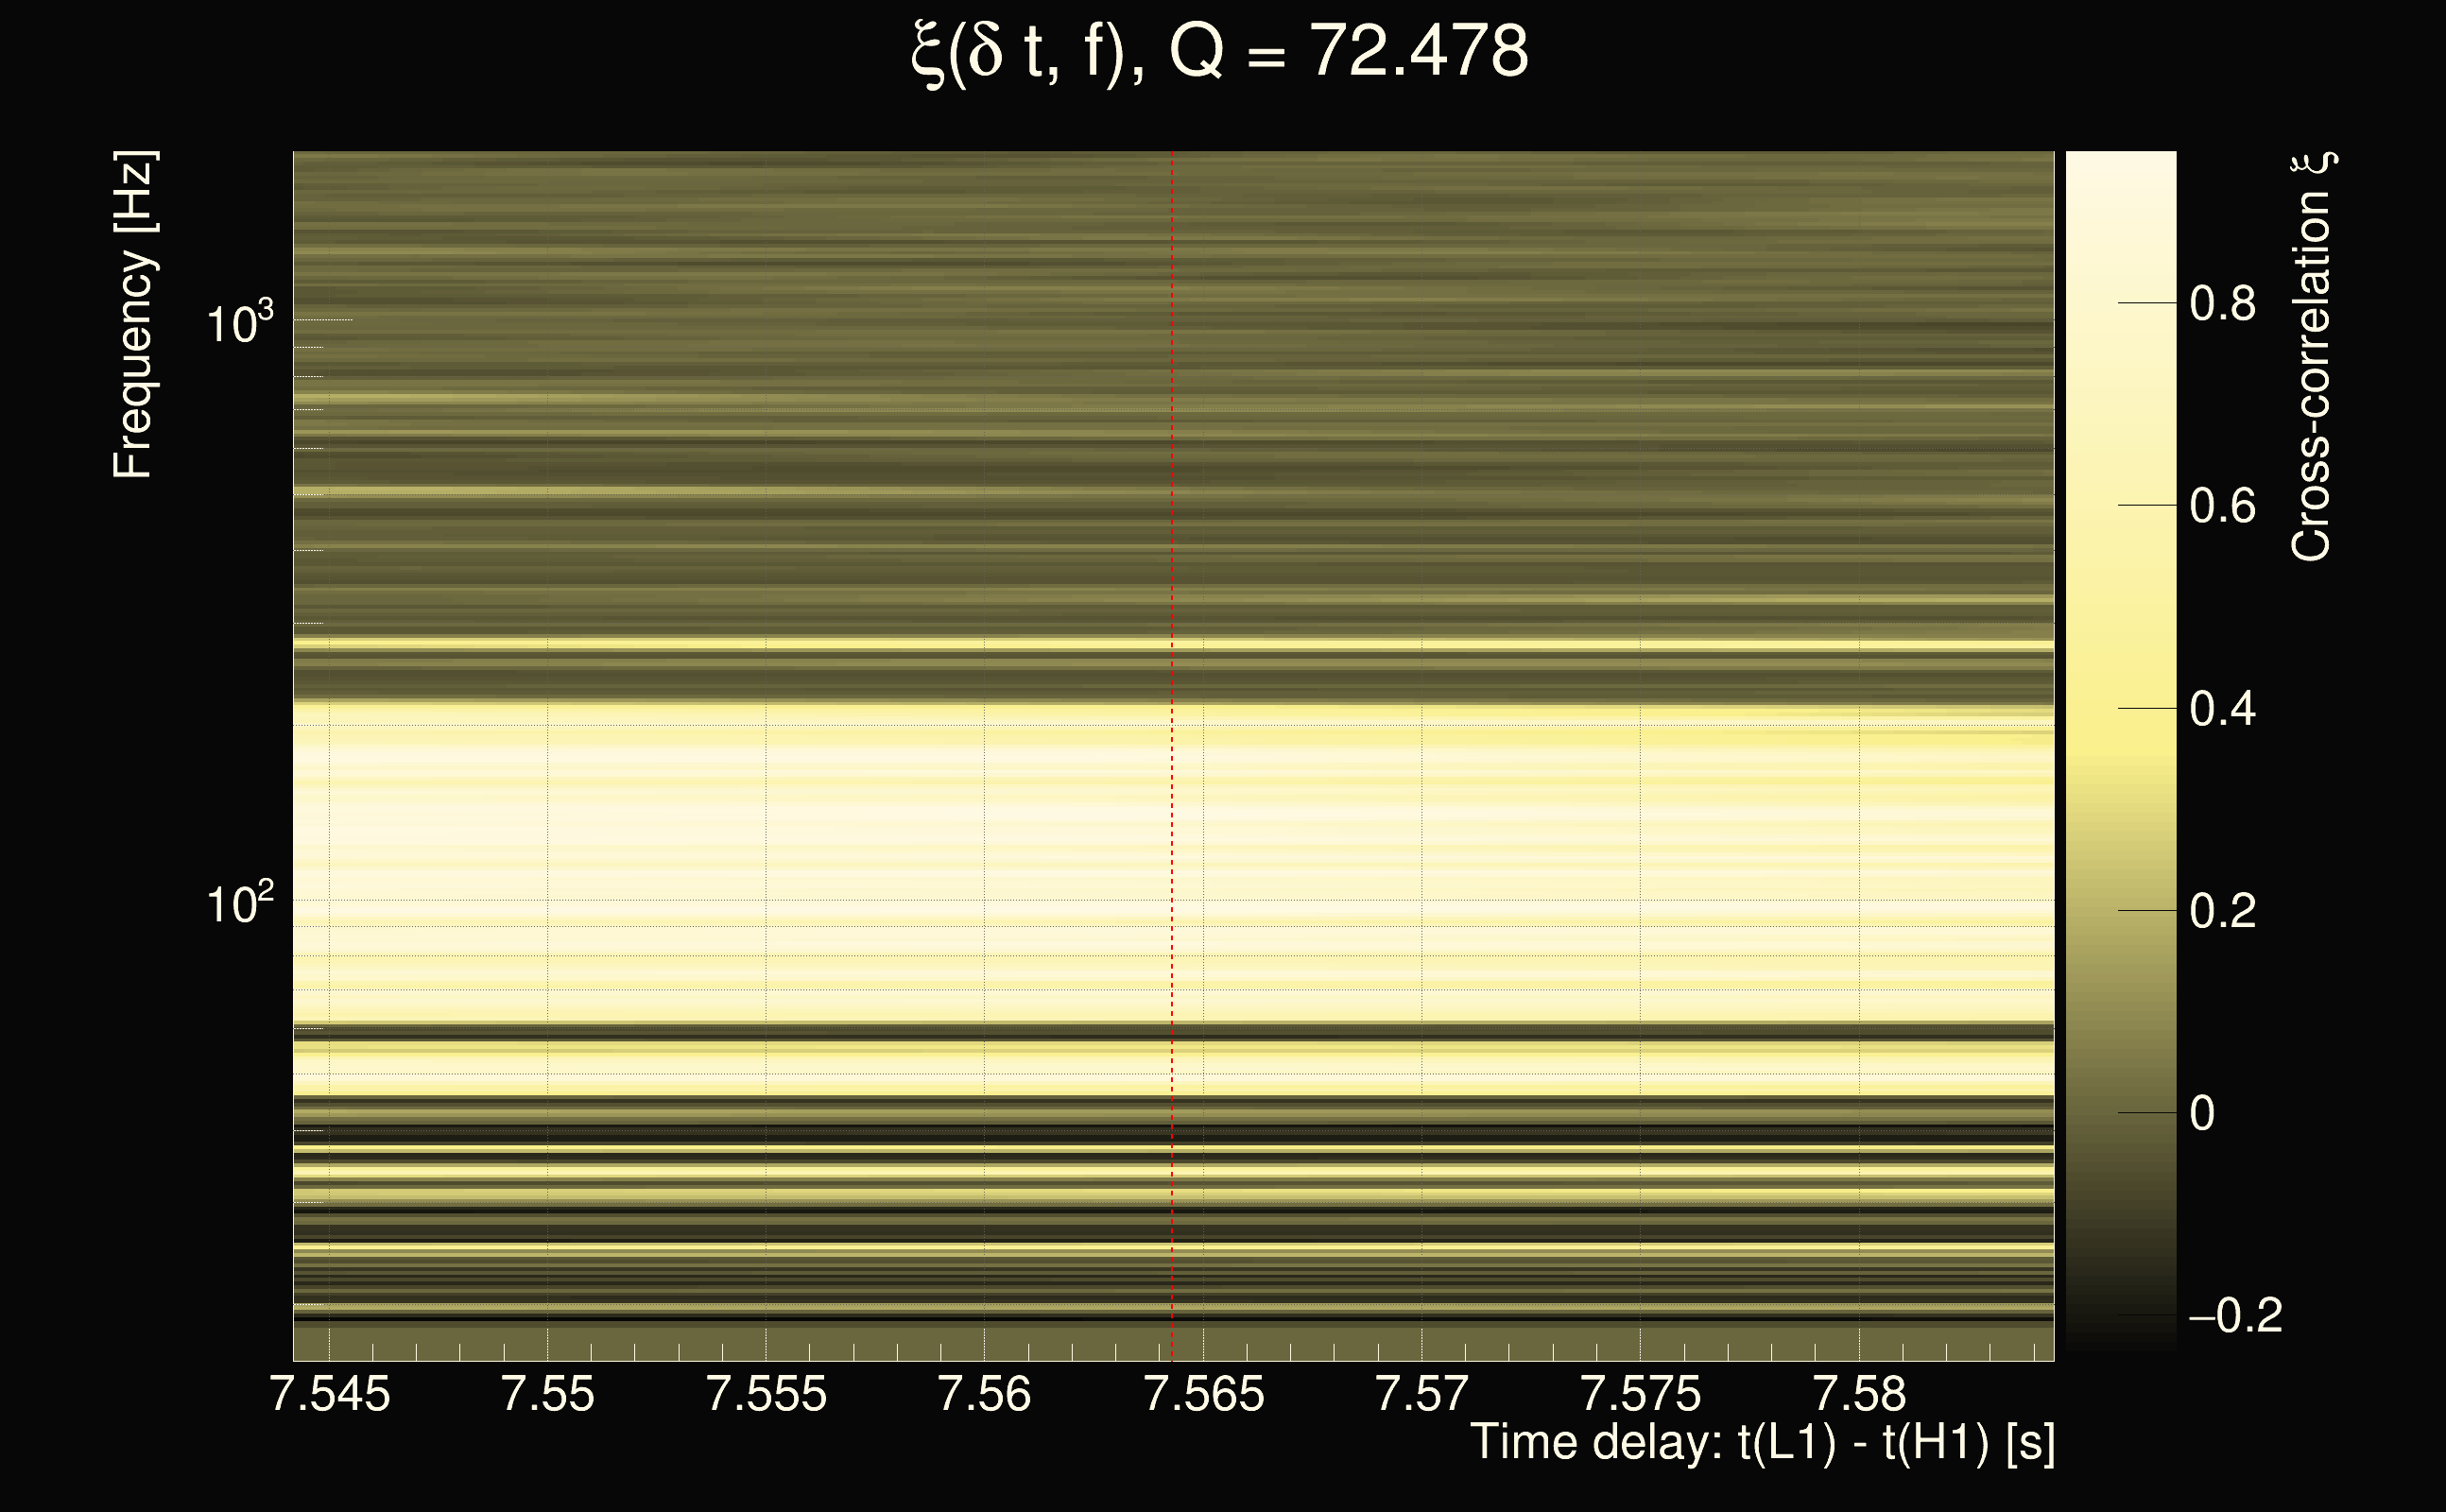Click the 0 value on the colorbar
The image size is (2446, 1512).
2202,1114
